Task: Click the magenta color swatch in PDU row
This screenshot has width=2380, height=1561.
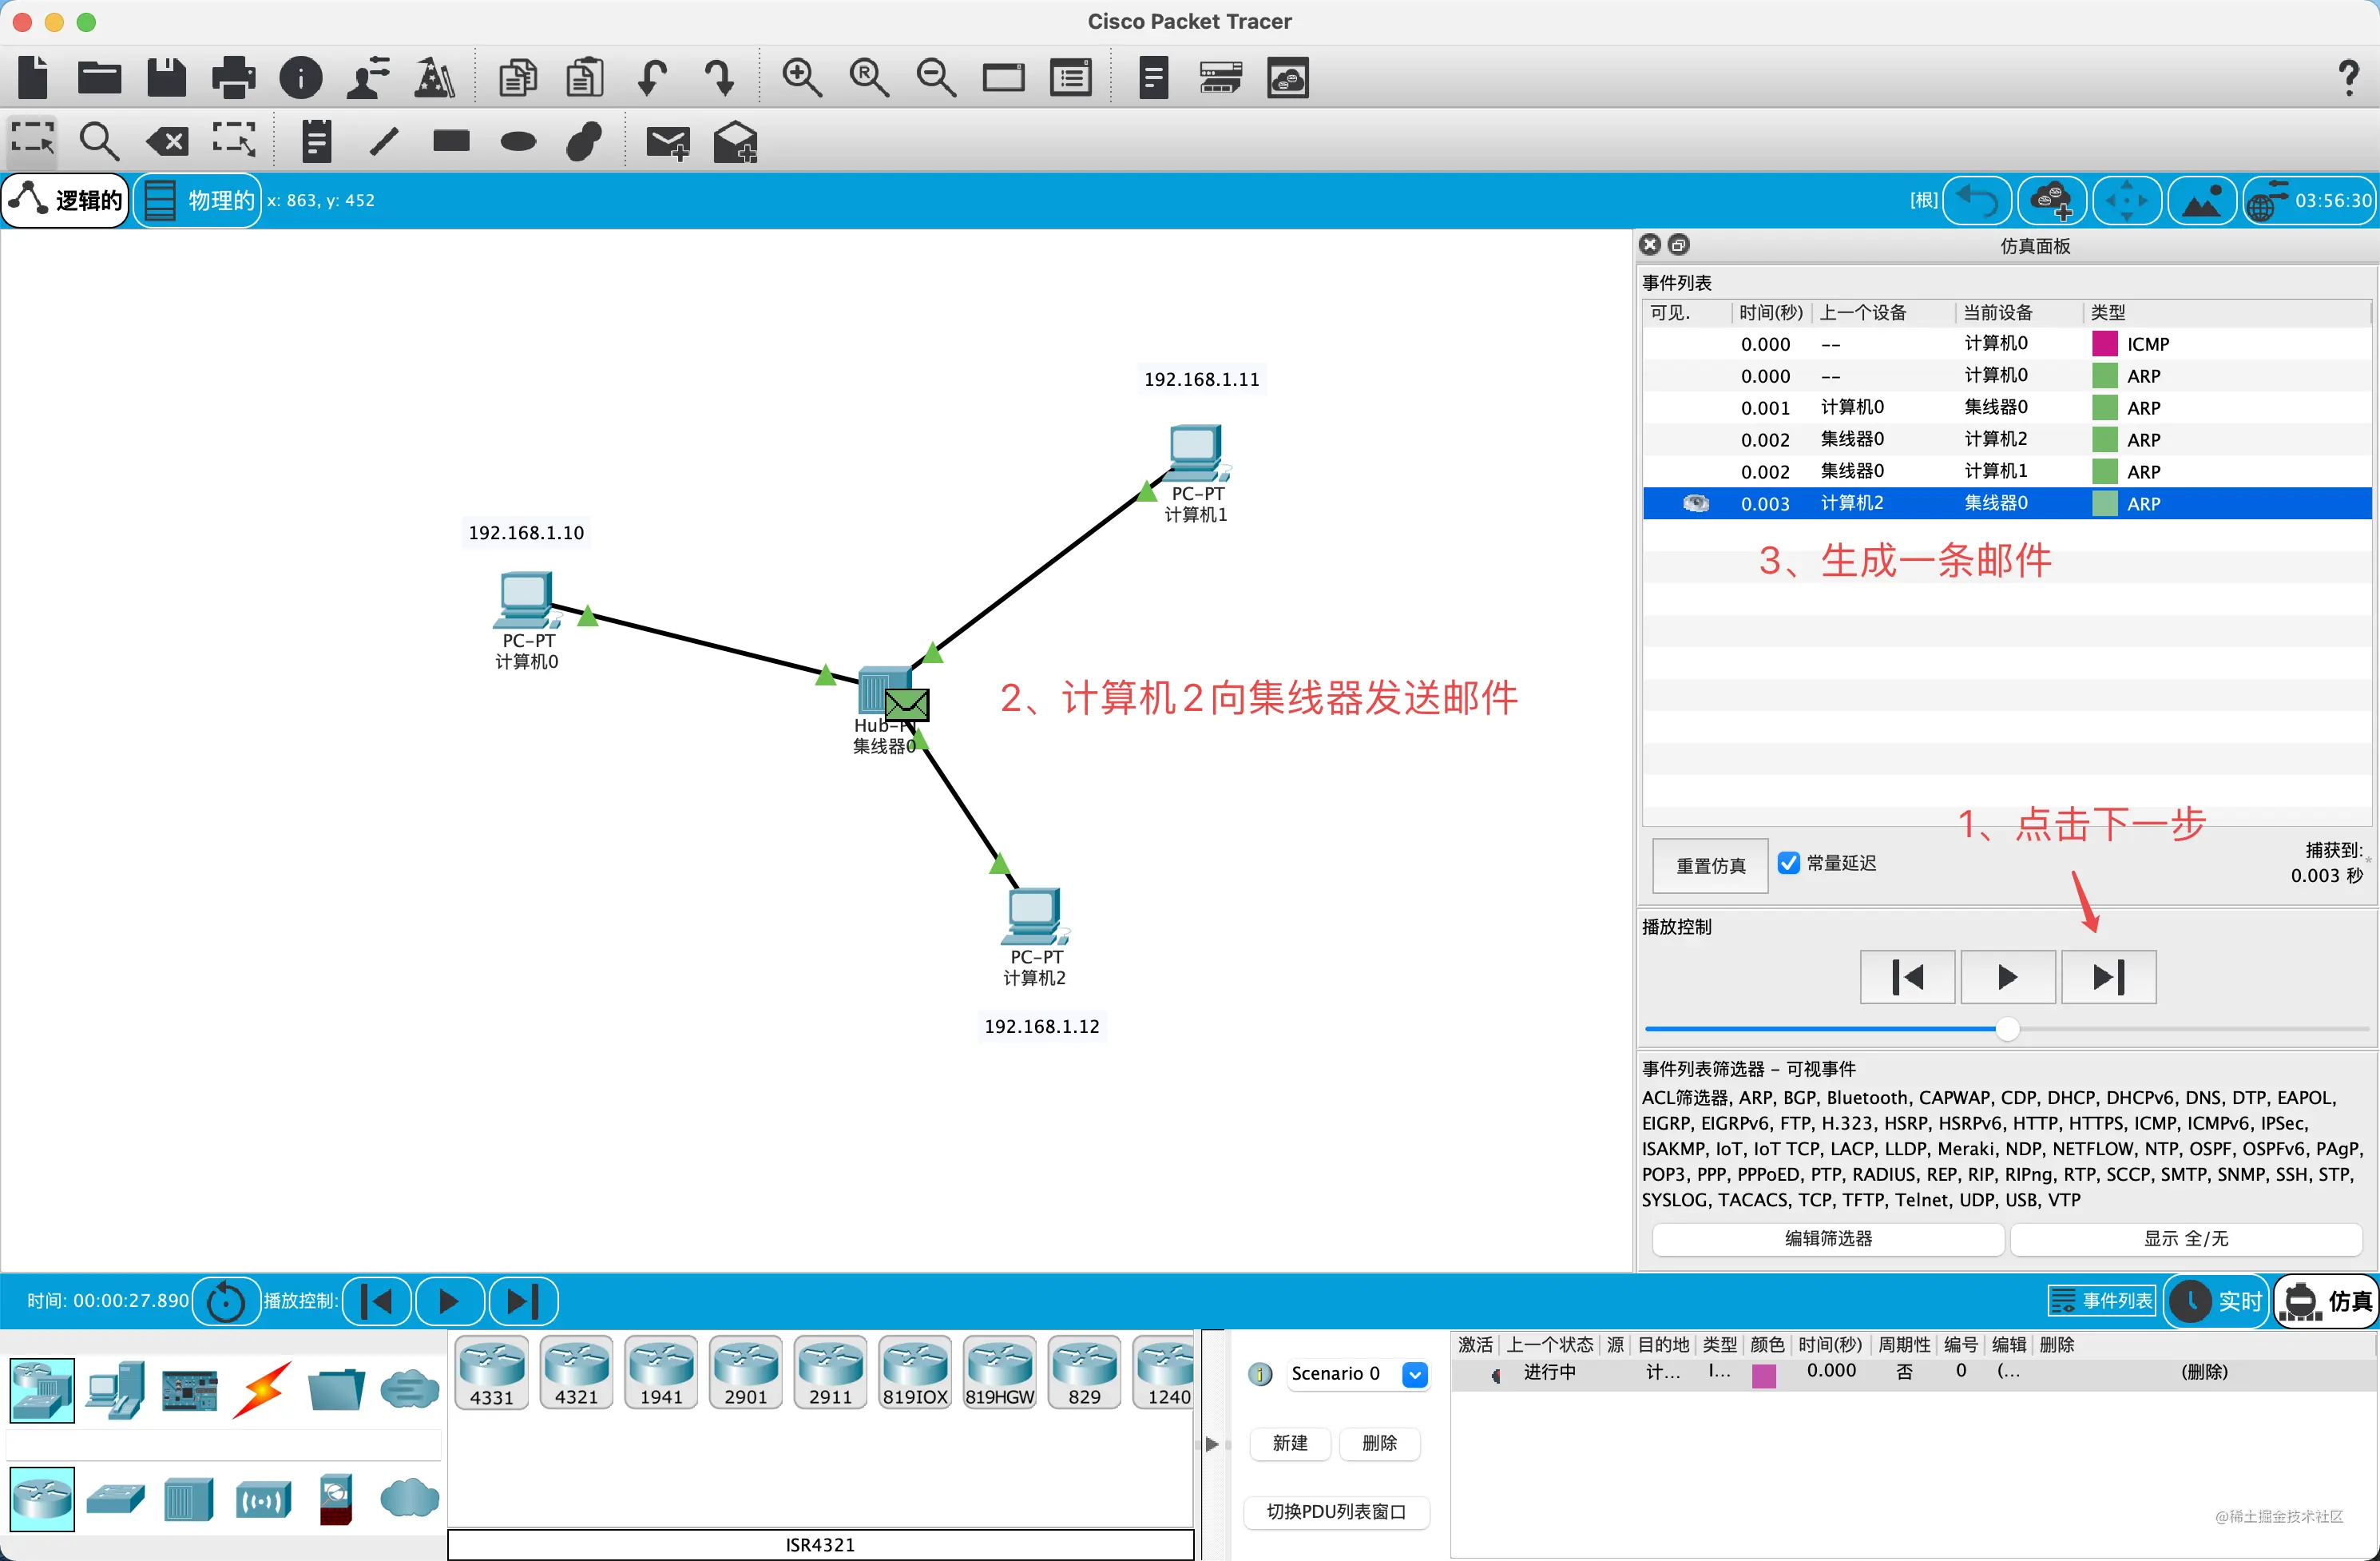Action: point(1764,1375)
